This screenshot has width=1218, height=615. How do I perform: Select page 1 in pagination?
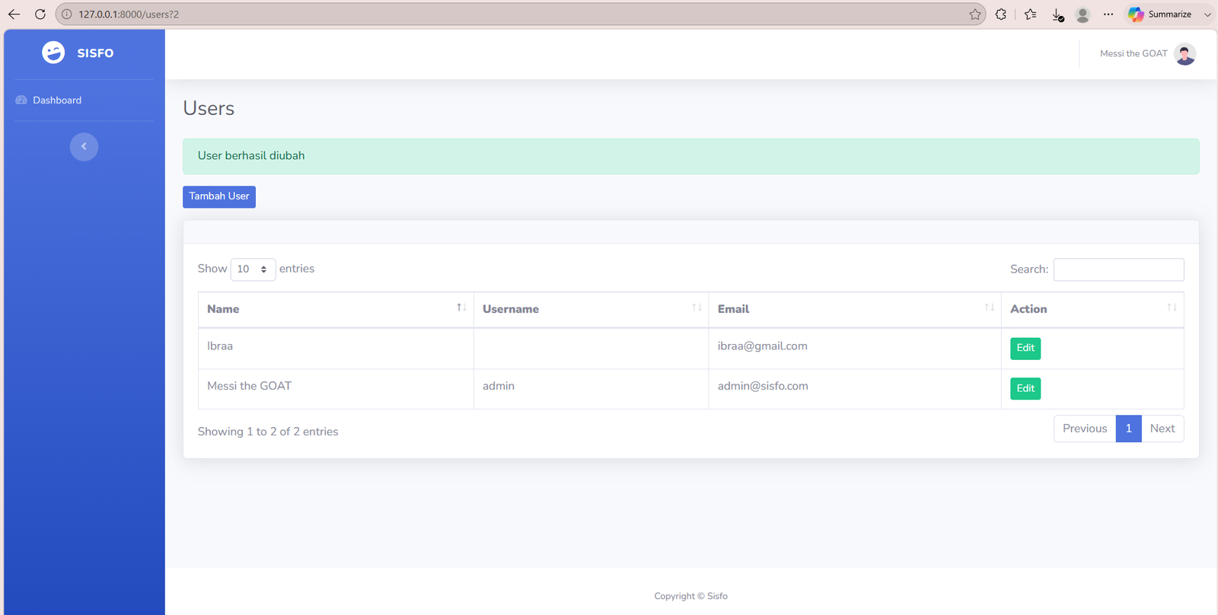pyautogui.click(x=1128, y=429)
